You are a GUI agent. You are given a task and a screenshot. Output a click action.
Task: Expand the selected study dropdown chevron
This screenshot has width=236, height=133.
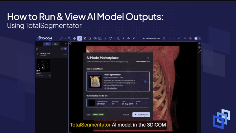[x=146, y=103]
